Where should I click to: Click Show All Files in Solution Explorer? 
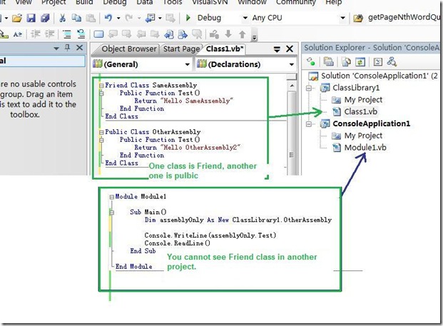[x=346, y=61]
